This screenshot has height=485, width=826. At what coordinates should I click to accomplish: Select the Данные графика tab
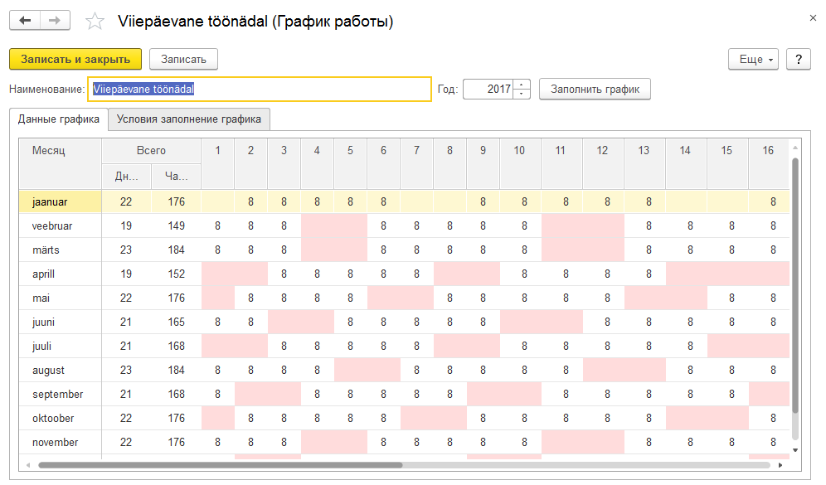59,119
